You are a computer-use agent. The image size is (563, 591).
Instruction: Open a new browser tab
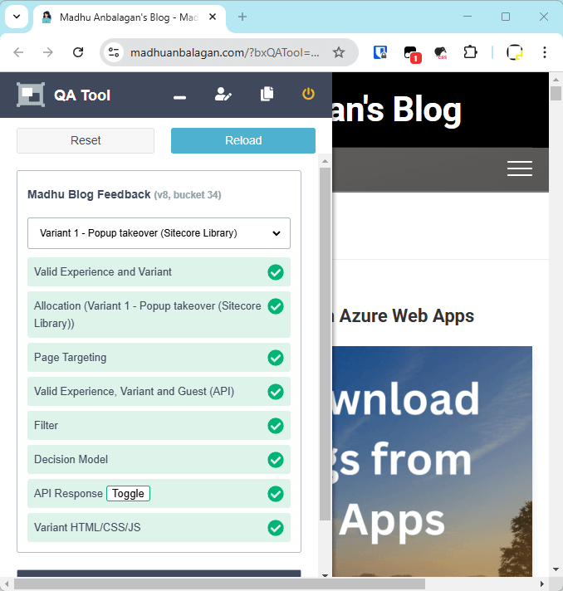[242, 17]
